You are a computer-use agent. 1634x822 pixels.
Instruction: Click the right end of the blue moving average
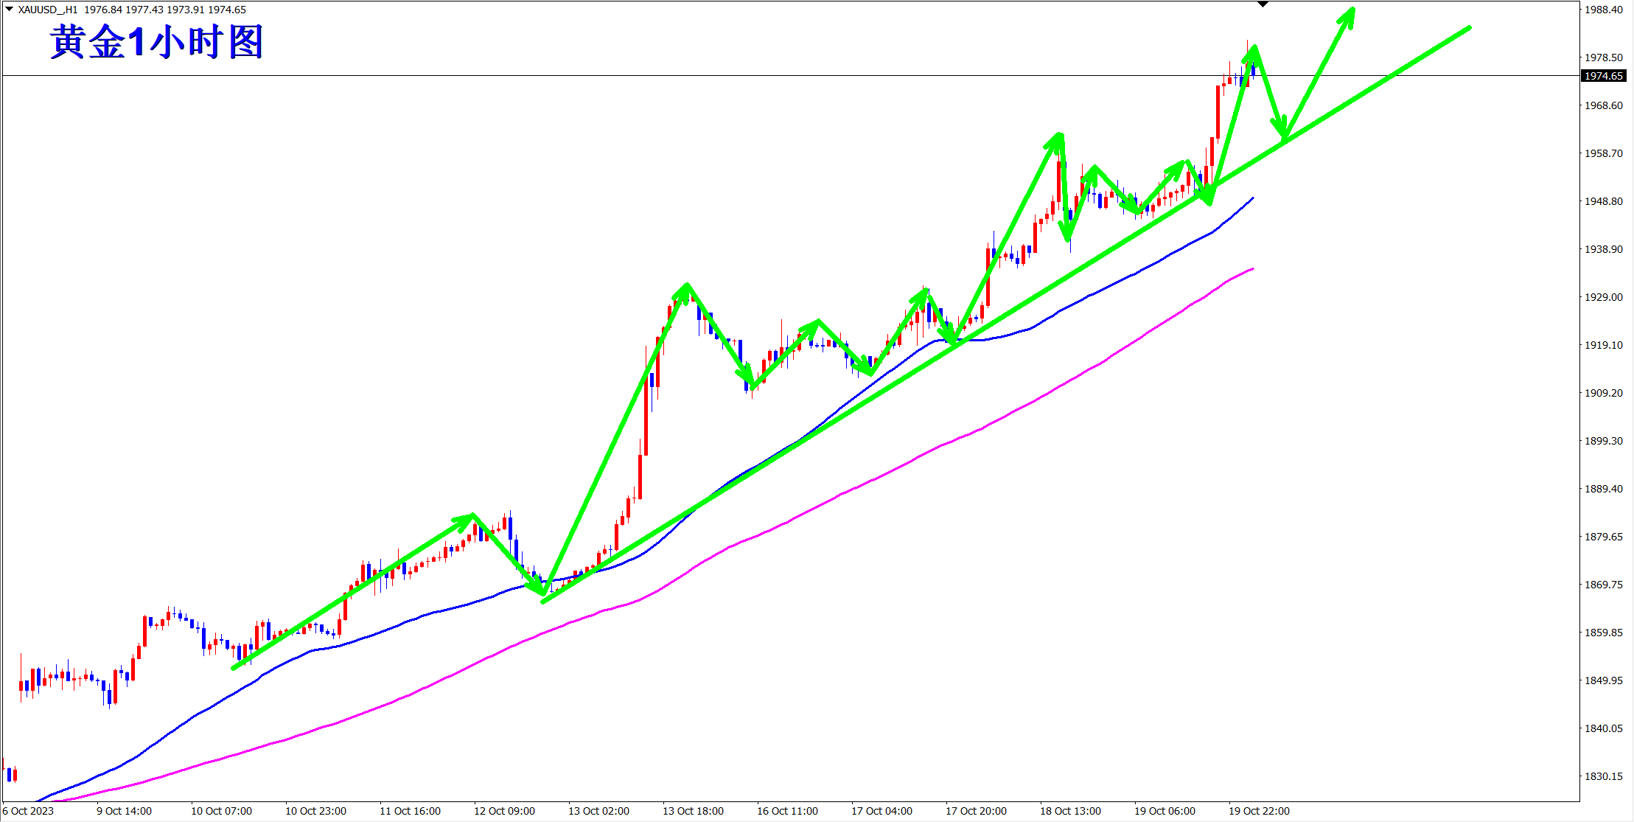coord(1252,198)
